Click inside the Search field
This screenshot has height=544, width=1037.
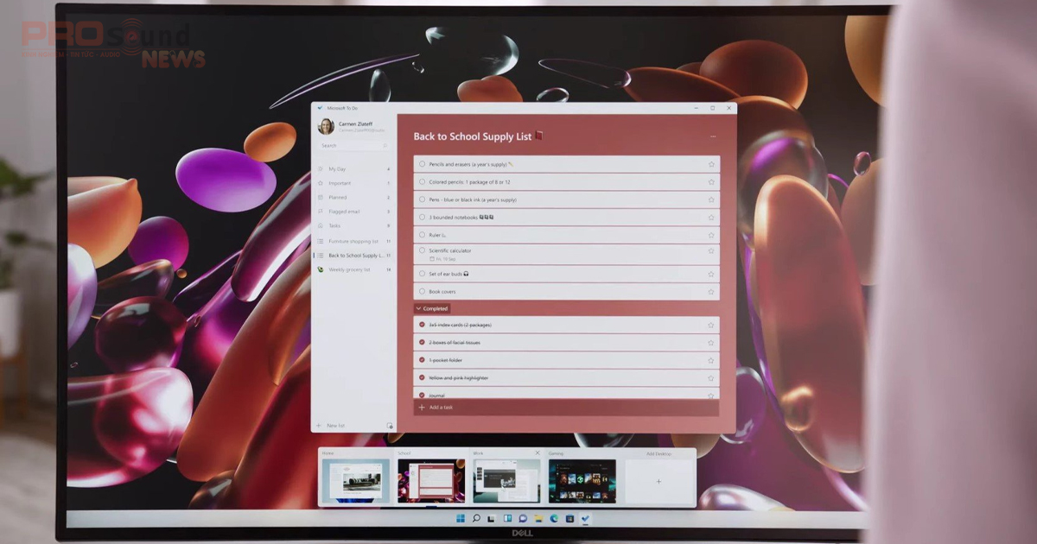[344, 145]
